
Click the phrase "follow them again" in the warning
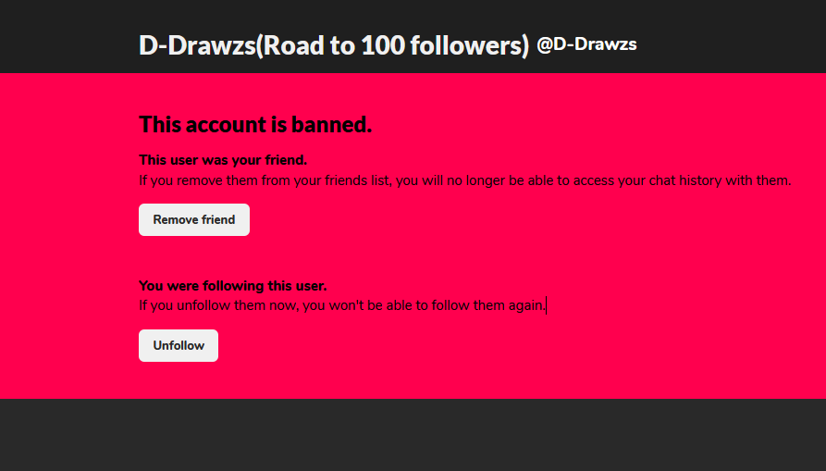pos(488,305)
